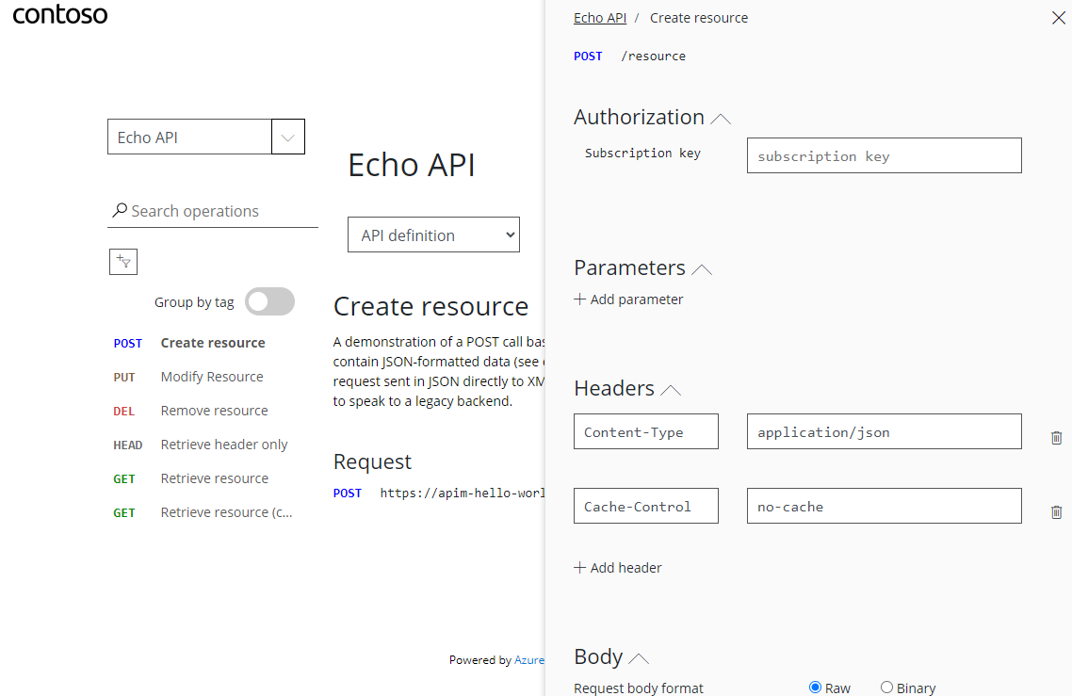
Task: Open the Echo API breadcrumb link
Action: click(599, 17)
